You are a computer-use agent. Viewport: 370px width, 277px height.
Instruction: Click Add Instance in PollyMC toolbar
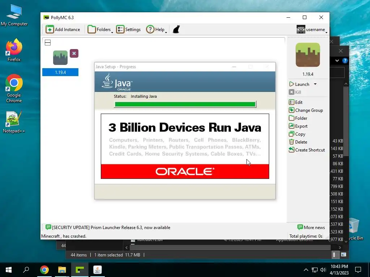point(63,30)
